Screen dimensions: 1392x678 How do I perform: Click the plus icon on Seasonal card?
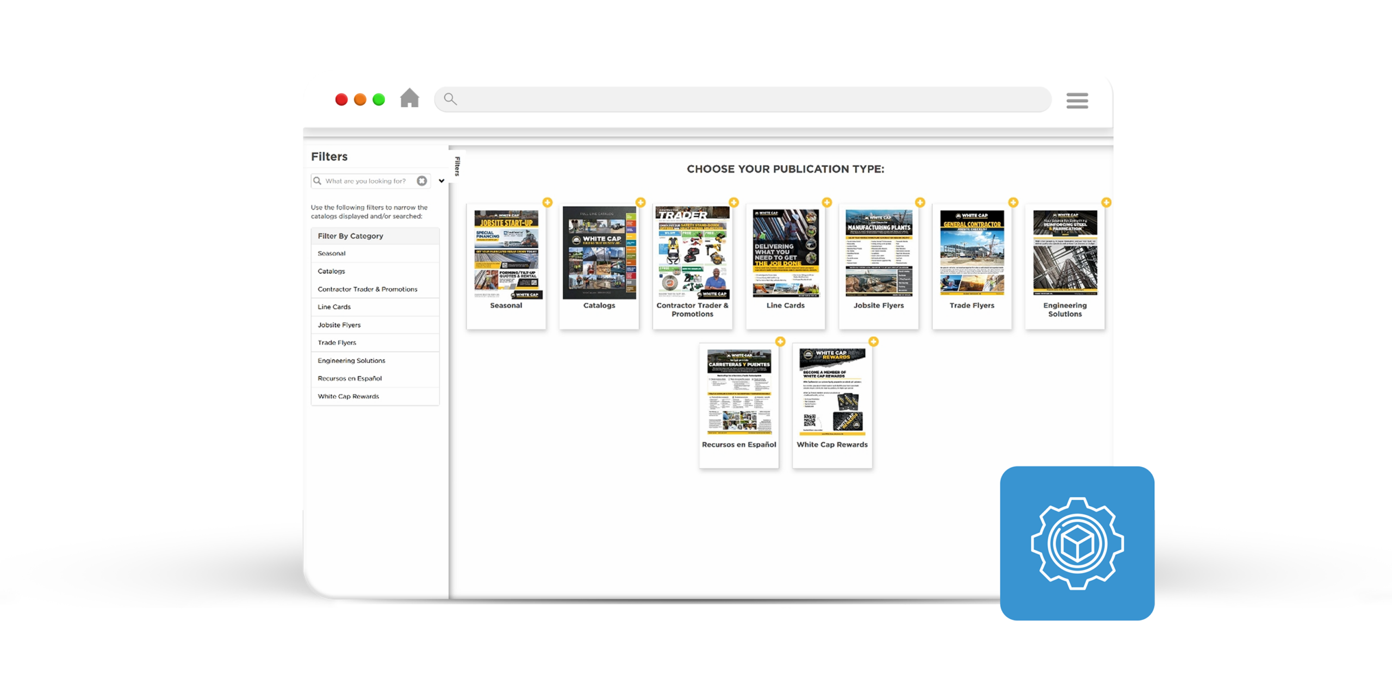click(548, 202)
